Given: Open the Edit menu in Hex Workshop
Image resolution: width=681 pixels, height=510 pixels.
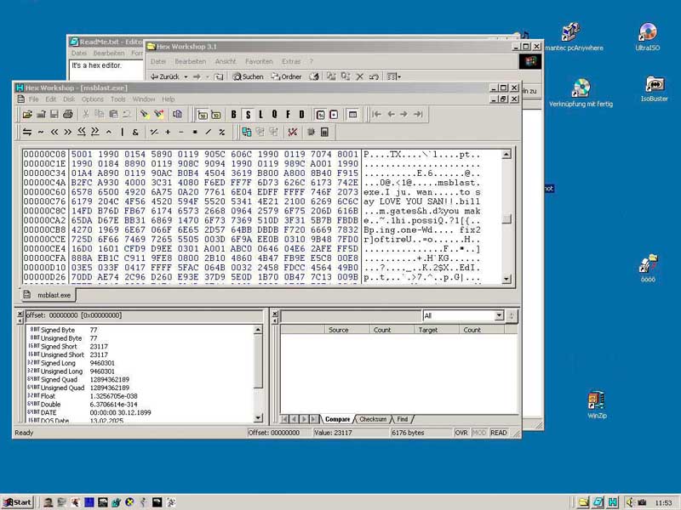Looking at the screenshot, I should point(51,99).
